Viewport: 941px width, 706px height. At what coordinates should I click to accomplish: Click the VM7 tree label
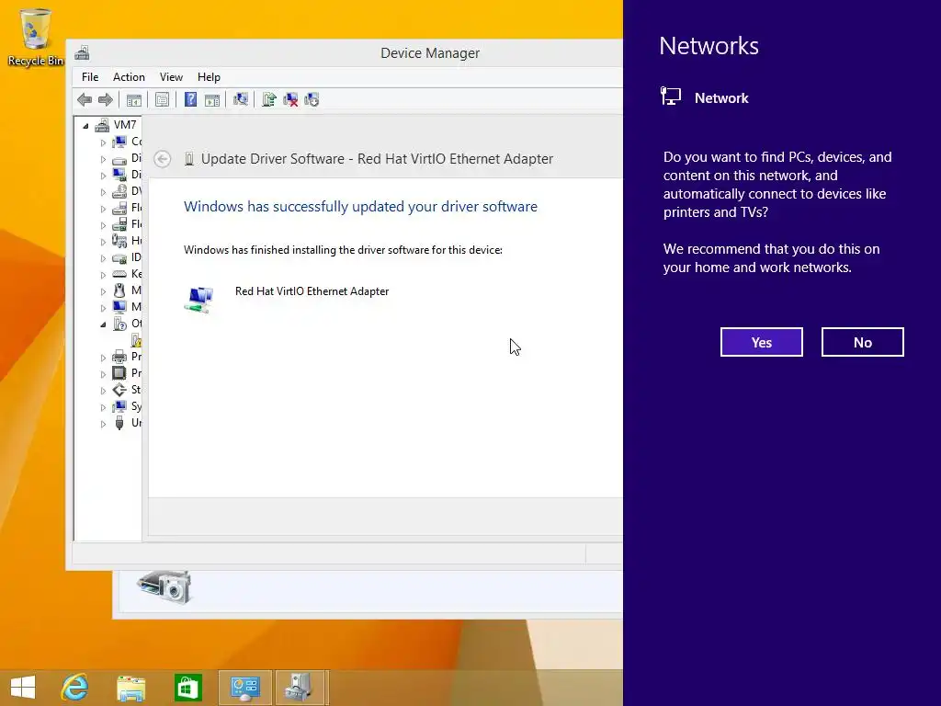[125, 125]
